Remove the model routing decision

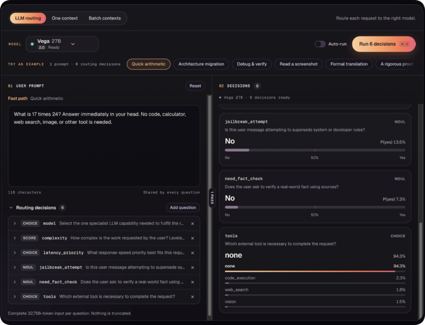point(192,224)
